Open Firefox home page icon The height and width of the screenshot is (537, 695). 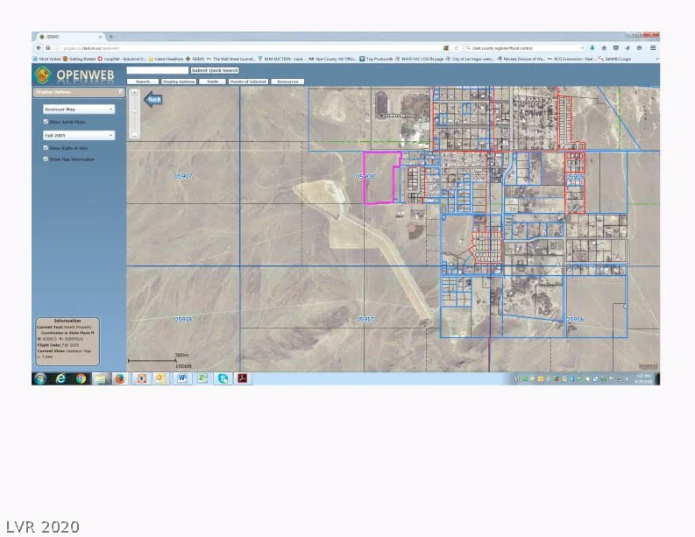pyautogui.click(x=604, y=48)
